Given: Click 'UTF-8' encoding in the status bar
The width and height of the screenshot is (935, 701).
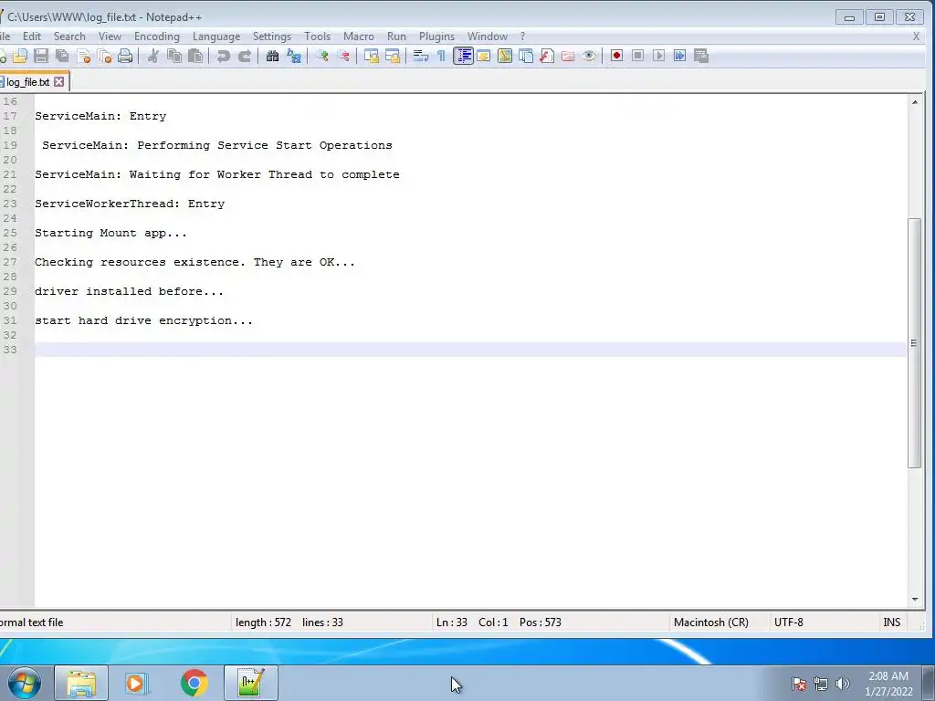Looking at the screenshot, I should (x=788, y=623).
